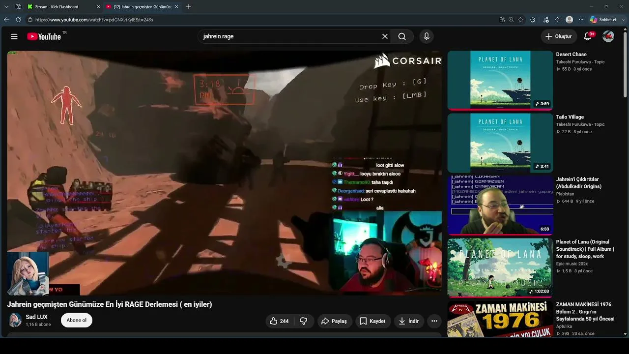View site information lock icon
This screenshot has width=629, height=354.
point(30,20)
